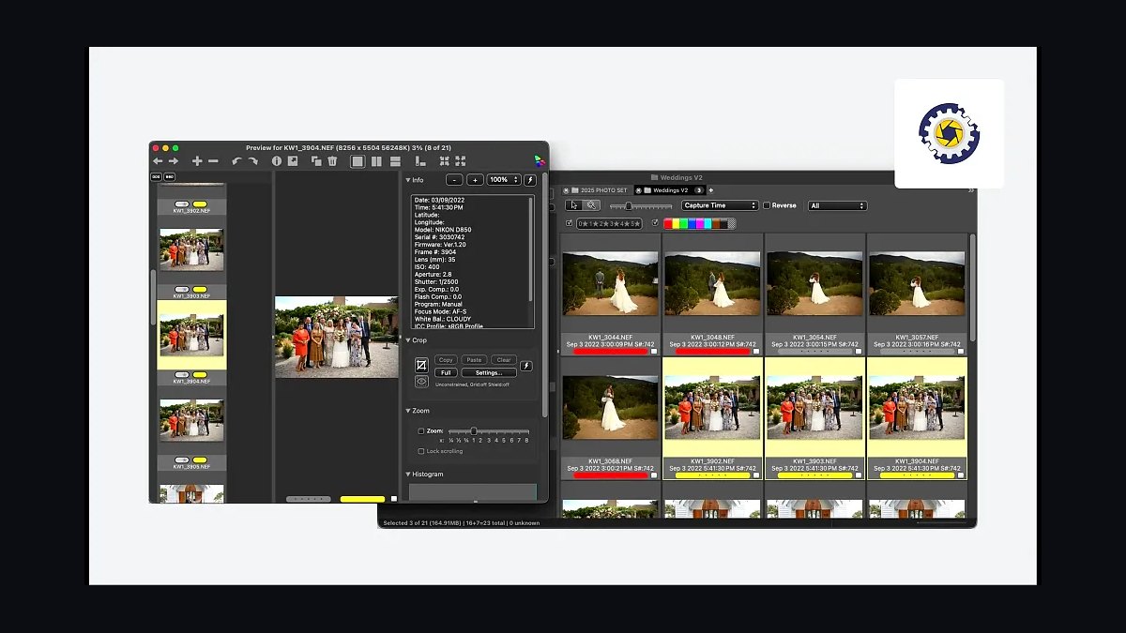Click the lightning icon in Info panel header
The width and height of the screenshot is (1126, 633).
(530, 179)
